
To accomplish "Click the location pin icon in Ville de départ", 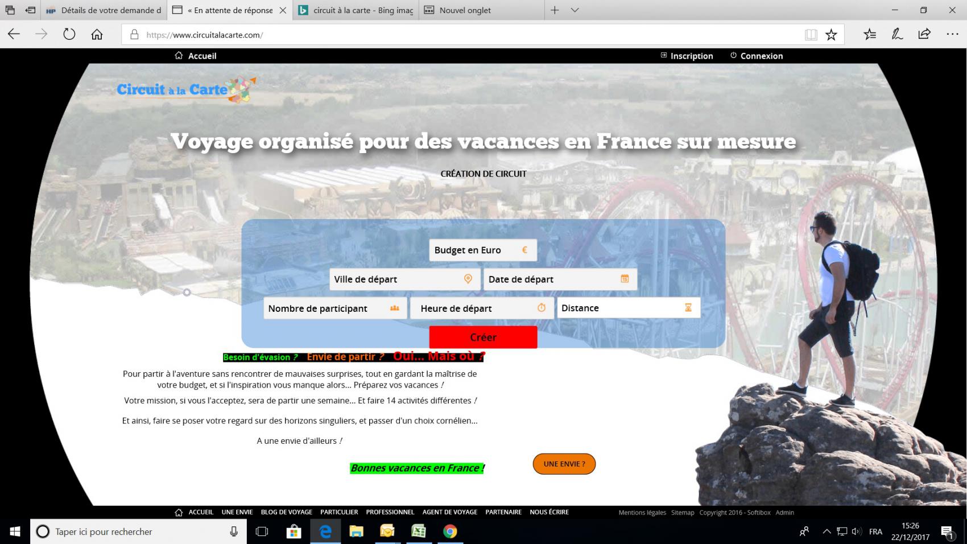I will [468, 279].
